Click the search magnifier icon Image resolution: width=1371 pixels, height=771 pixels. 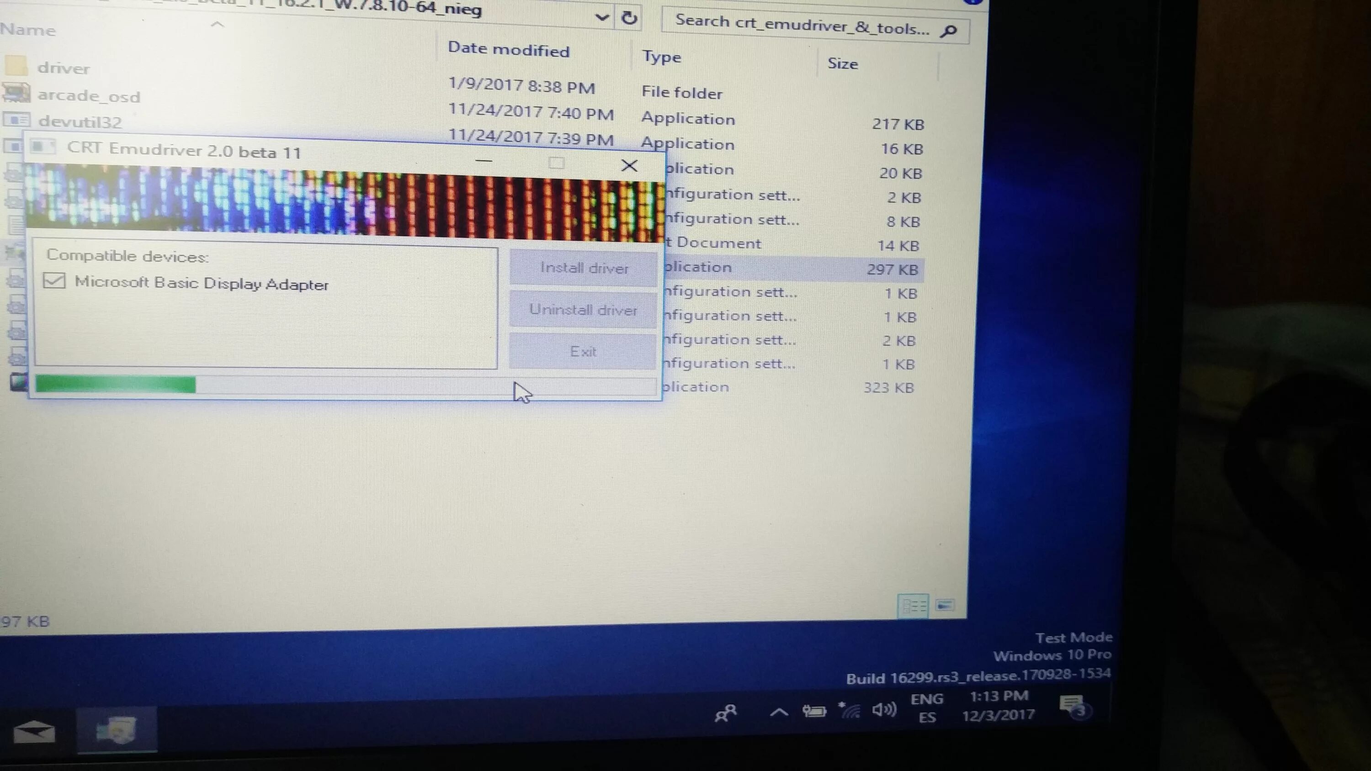949,30
